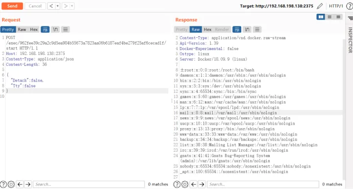
Task: Click the orange Send button
Action: coord(12,6)
